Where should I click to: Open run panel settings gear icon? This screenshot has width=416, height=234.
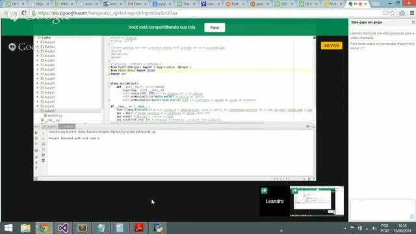pos(307,127)
